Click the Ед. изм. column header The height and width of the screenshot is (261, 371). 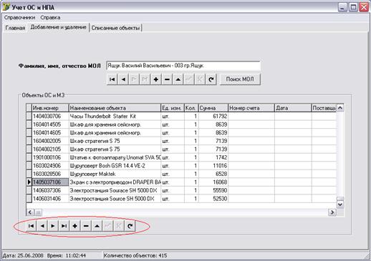click(173, 108)
